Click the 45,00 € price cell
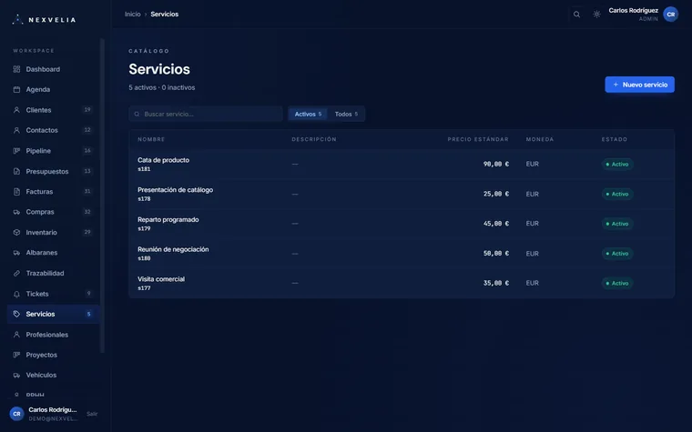The height and width of the screenshot is (432, 692). [x=496, y=224]
